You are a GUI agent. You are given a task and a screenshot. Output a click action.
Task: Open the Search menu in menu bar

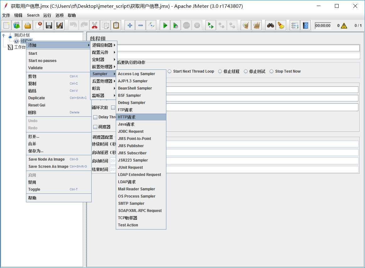33,15
